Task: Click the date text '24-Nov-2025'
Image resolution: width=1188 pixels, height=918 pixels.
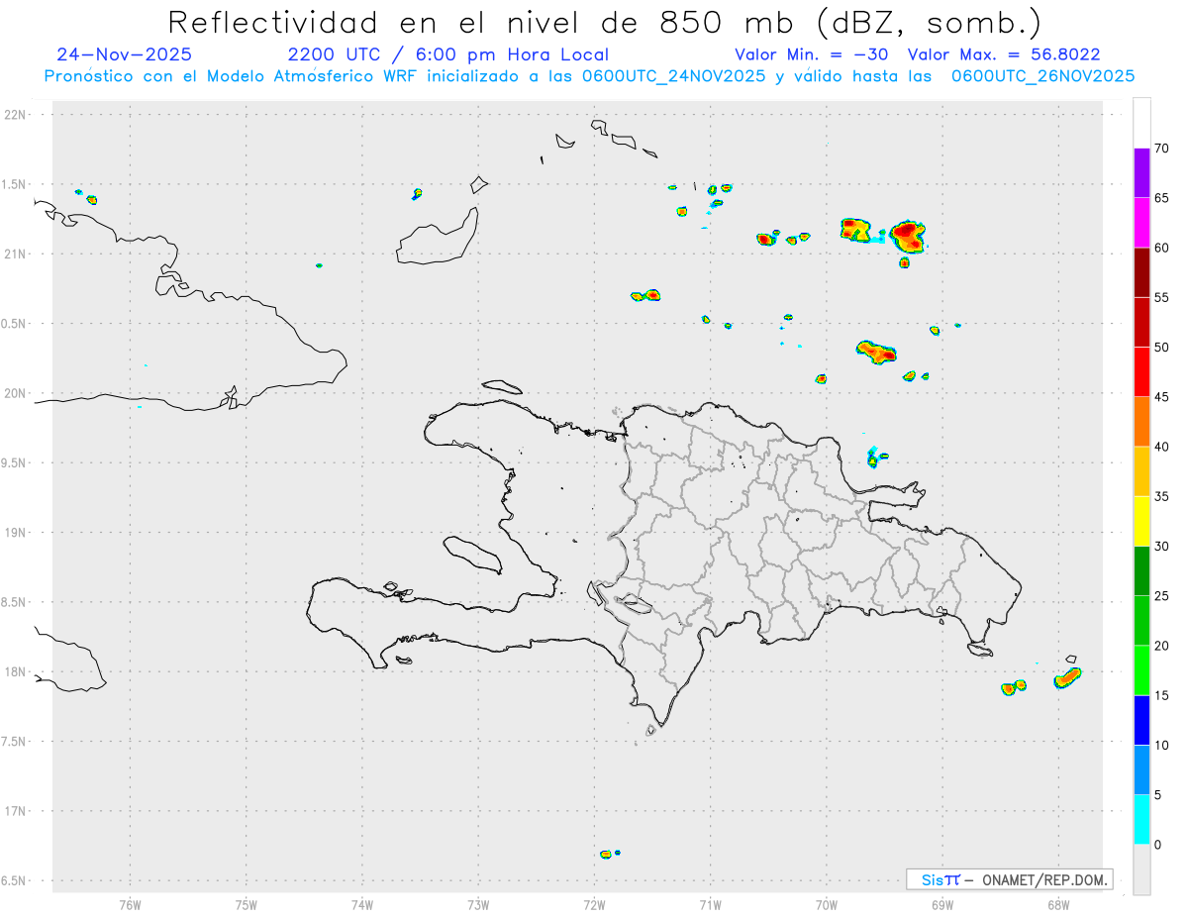Action: tap(125, 54)
